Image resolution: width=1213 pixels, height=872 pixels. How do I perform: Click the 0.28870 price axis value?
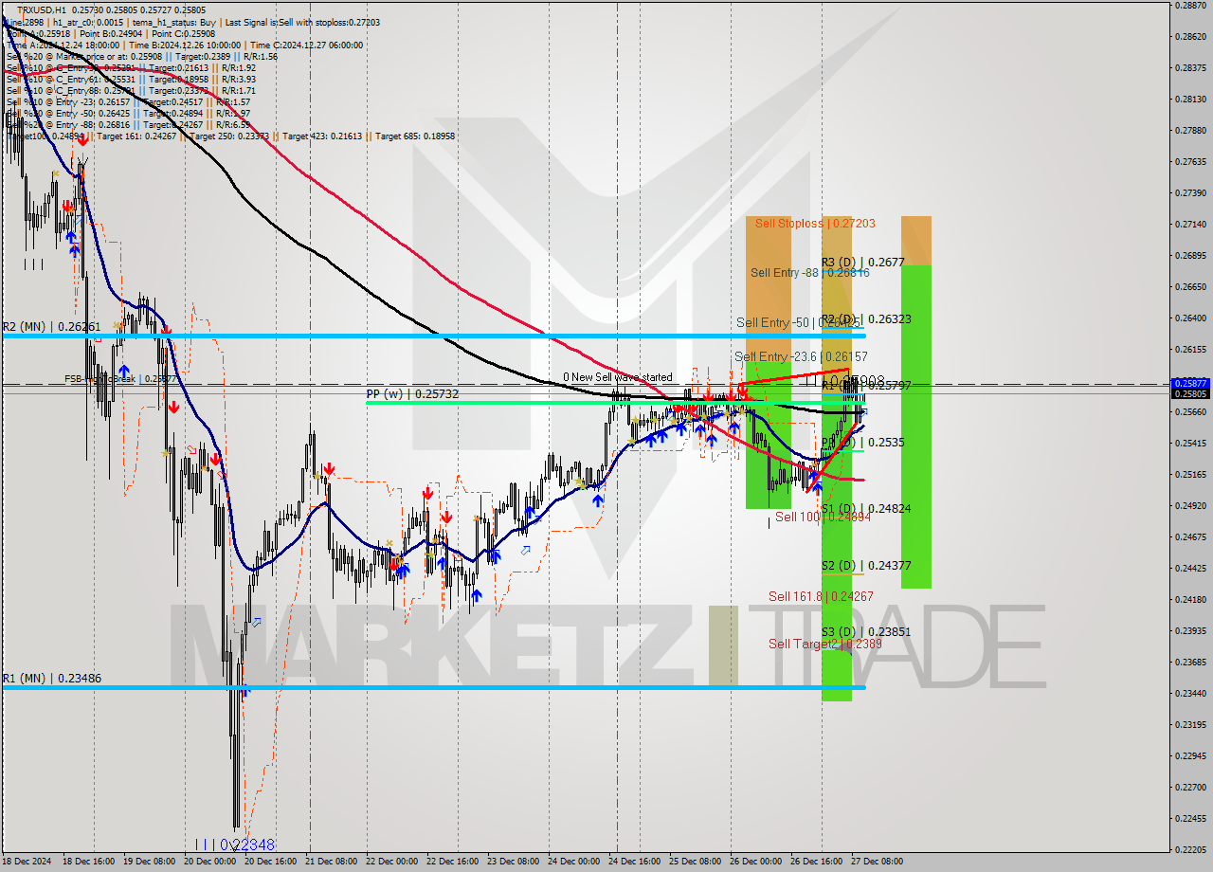(x=1191, y=6)
